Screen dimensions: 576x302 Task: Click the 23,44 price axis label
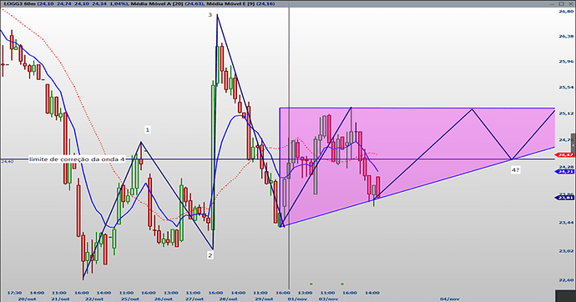click(x=566, y=223)
